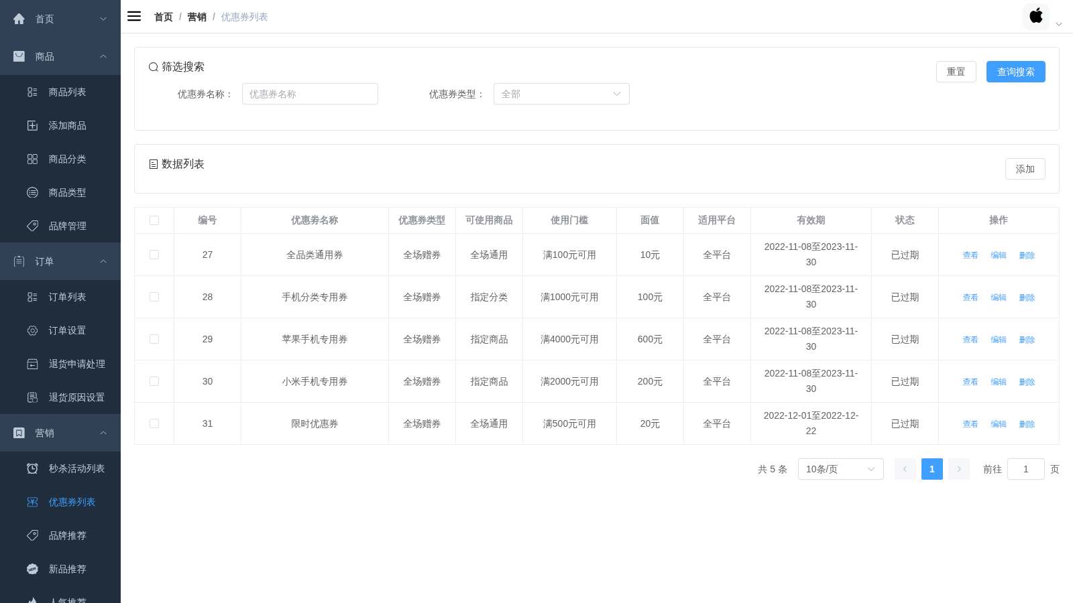
Task: Click the 订单列表 list icon
Action: click(x=32, y=297)
